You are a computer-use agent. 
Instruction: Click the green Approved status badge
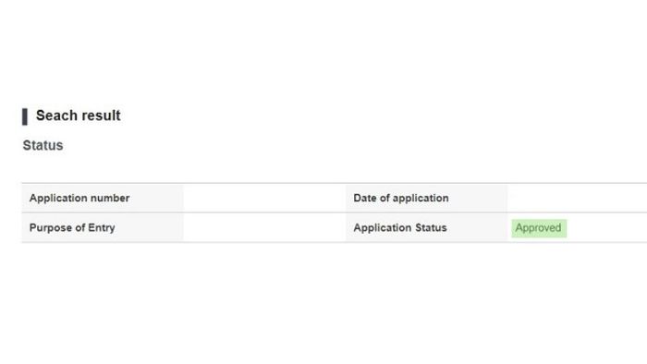coord(539,228)
